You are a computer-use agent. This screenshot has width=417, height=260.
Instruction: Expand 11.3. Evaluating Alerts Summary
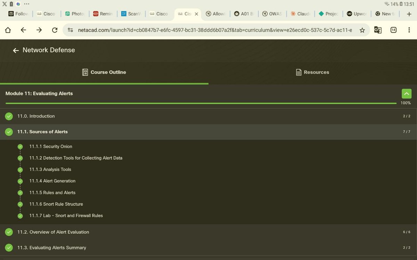click(x=208, y=248)
